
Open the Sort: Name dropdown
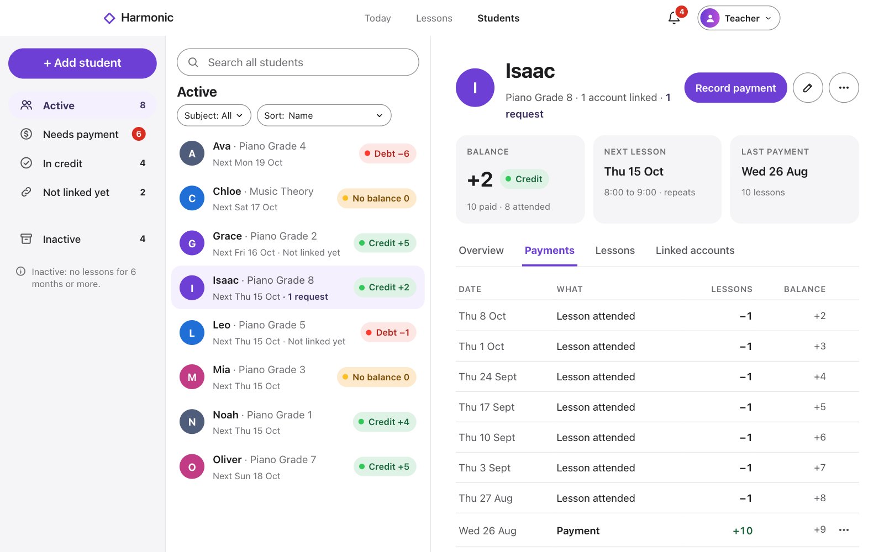coord(324,115)
